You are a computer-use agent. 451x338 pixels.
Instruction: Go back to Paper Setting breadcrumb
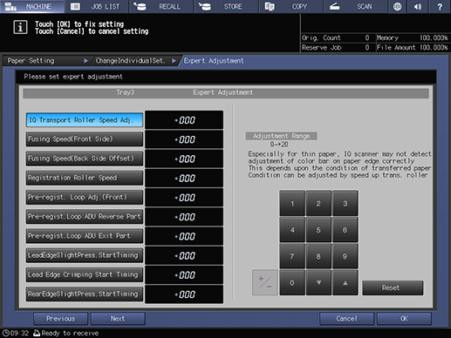coord(46,61)
